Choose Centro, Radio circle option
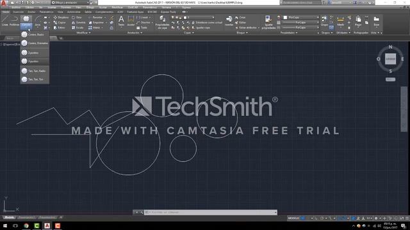410x230 pixels. tap(35, 34)
